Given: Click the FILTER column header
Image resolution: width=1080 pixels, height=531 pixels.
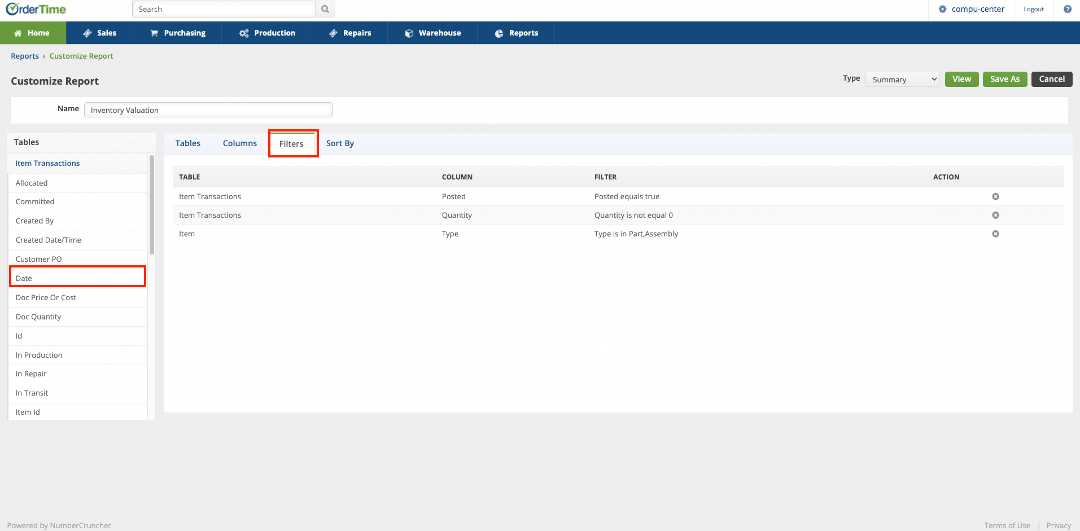Looking at the screenshot, I should [605, 177].
